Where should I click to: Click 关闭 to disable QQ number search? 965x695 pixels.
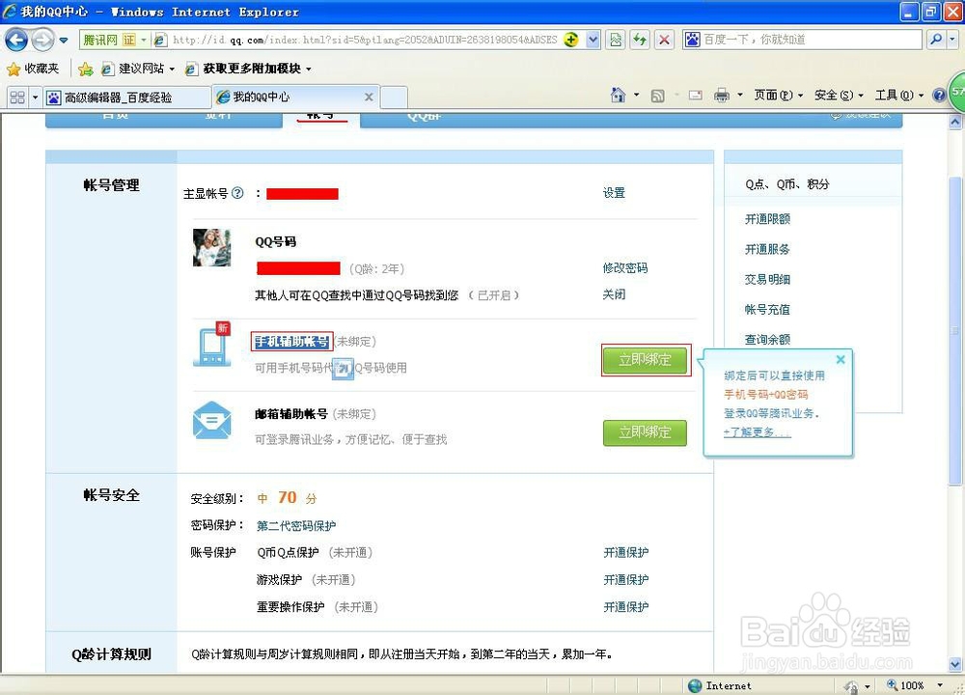click(614, 294)
